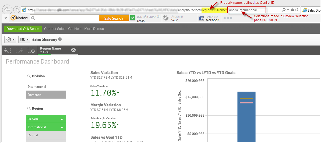Select International in Division list
Screen dimensions: 321x143
(x=46, y=87)
